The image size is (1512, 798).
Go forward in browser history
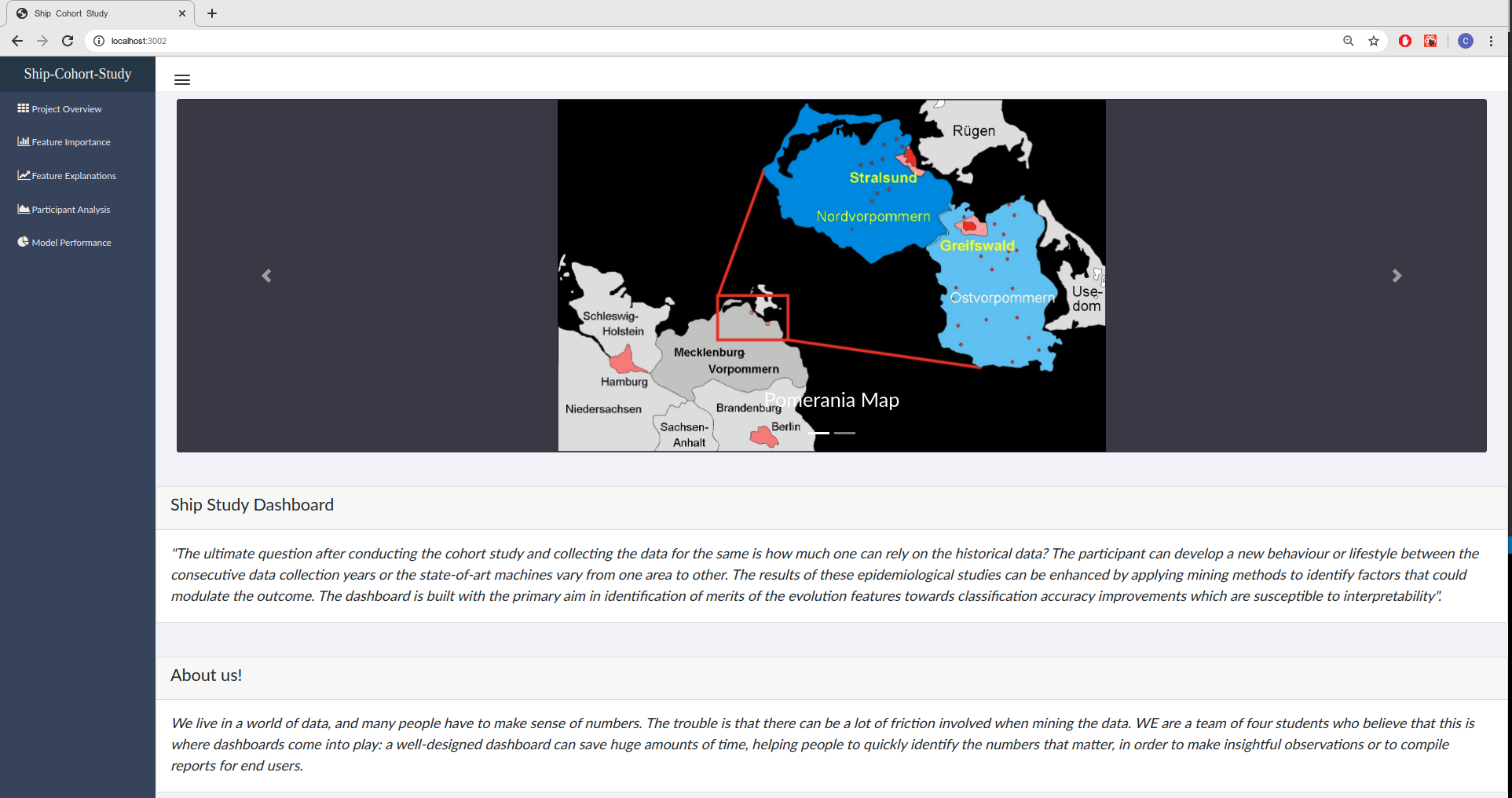pos(42,41)
